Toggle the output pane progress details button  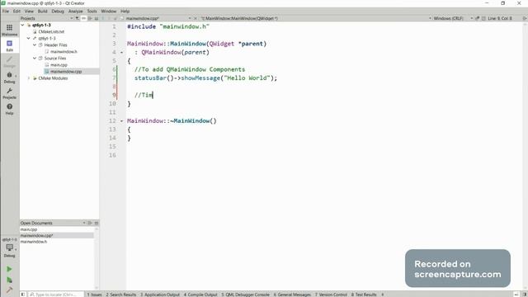coord(516,295)
